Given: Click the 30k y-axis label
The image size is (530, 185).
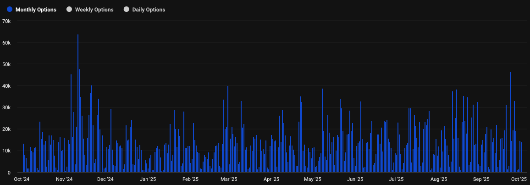Looking at the screenshot, I should click(7, 107).
